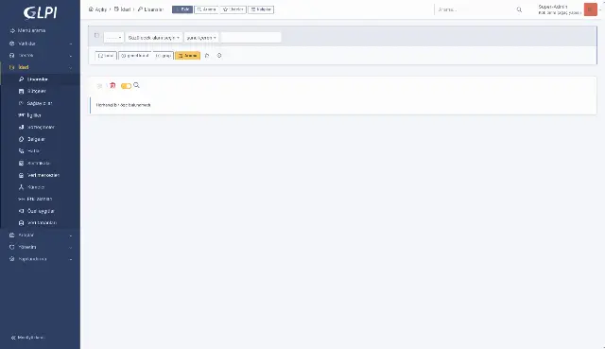
Task: Open Hatlar phone lines item
Action: (x=40, y=151)
